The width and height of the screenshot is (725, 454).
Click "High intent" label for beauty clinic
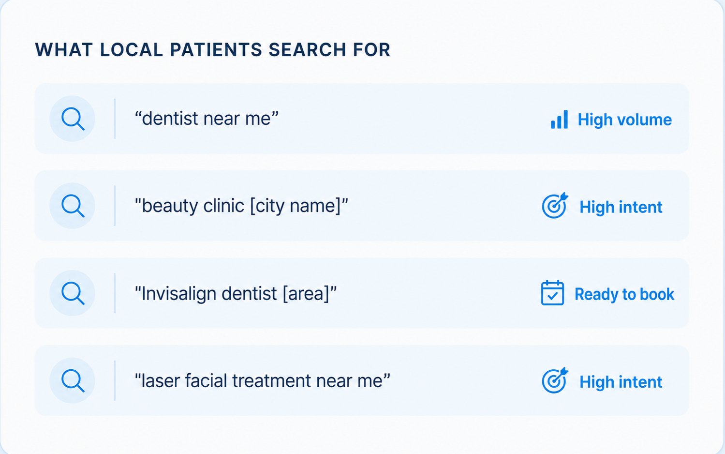tap(621, 207)
